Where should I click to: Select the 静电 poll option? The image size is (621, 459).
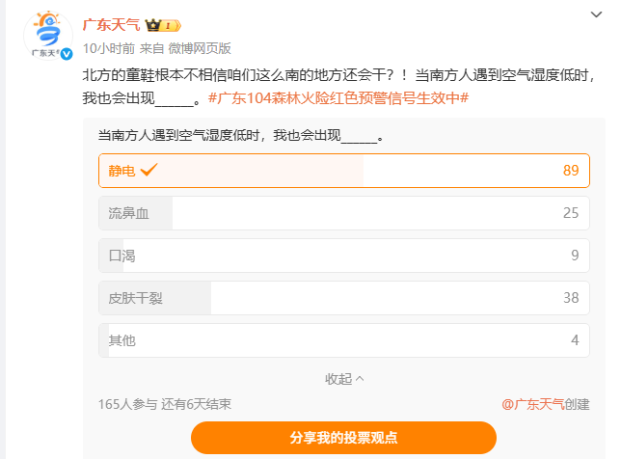point(343,171)
